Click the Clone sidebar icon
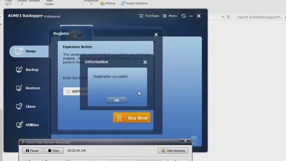This screenshot has height=161, width=286. [19, 106]
